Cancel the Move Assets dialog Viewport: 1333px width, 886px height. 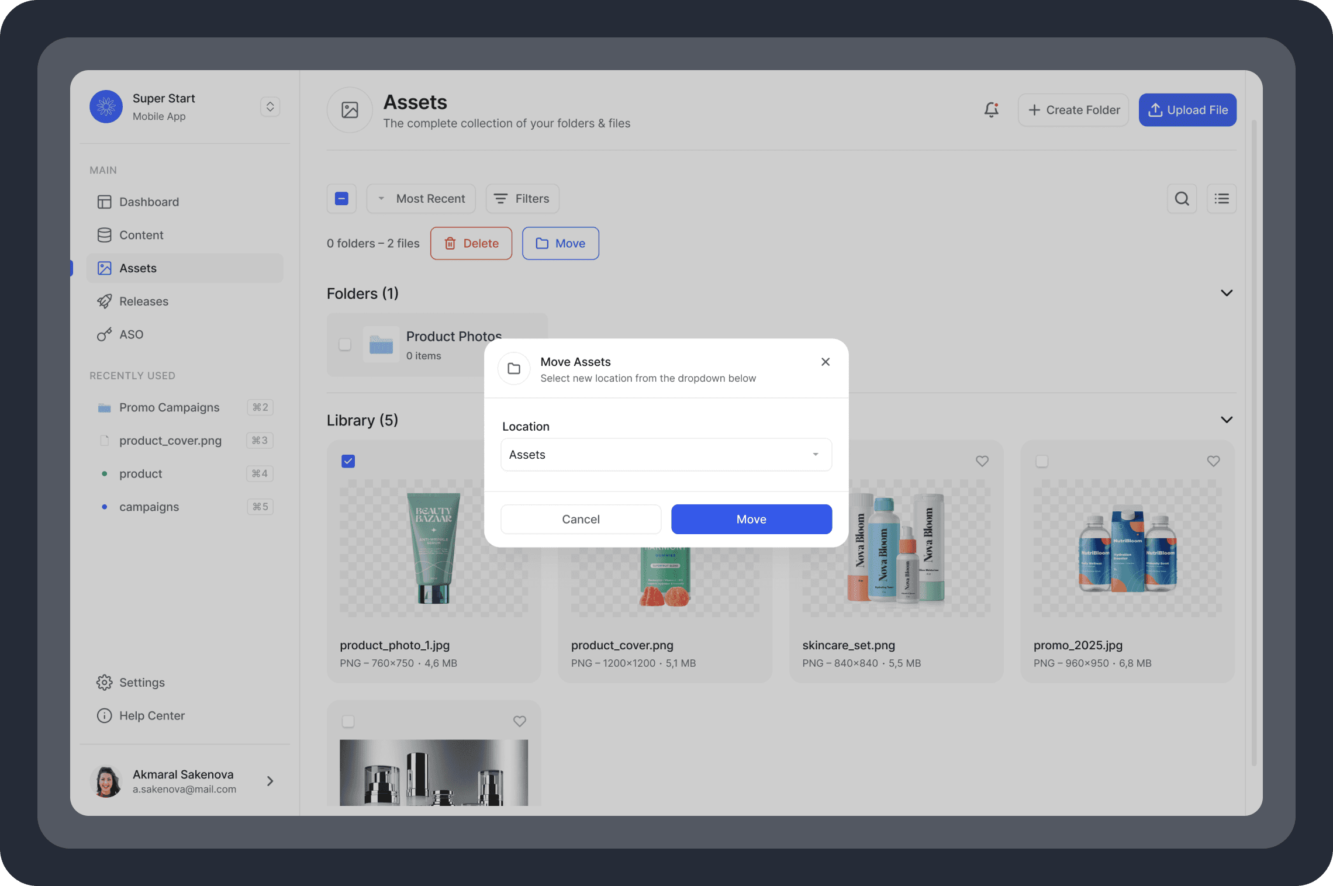[581, 519]
